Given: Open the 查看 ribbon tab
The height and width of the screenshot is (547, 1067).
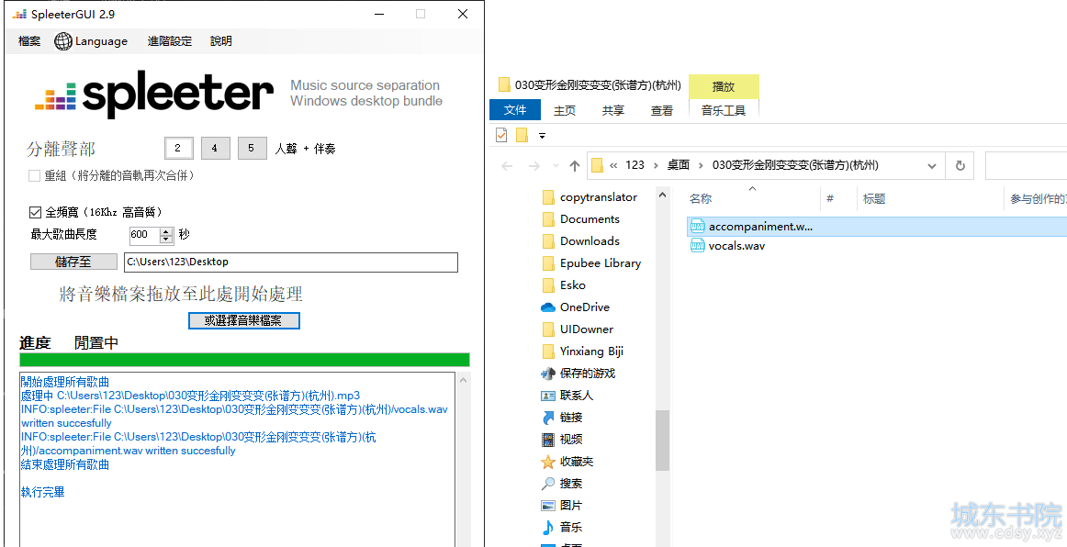Looking at the screenshot, I should tap(662, 110).
